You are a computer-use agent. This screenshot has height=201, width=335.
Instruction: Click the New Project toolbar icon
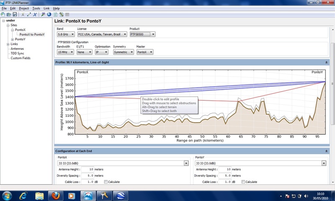(3, 14)
